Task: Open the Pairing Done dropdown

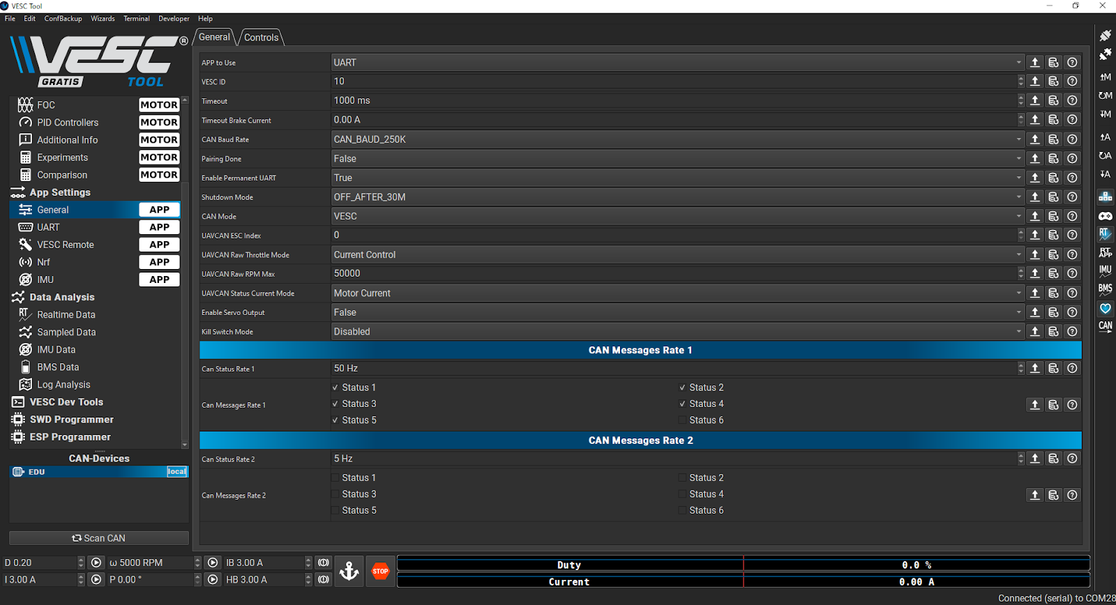Action: pos(677,158)
